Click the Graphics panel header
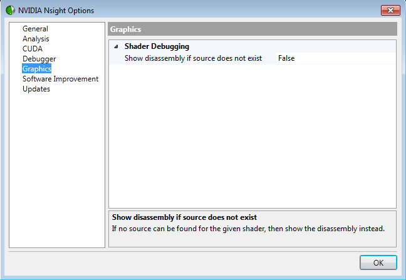 (x=252, y=29)
